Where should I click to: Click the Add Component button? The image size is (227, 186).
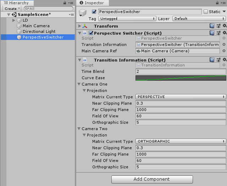(x=152, y=179)
